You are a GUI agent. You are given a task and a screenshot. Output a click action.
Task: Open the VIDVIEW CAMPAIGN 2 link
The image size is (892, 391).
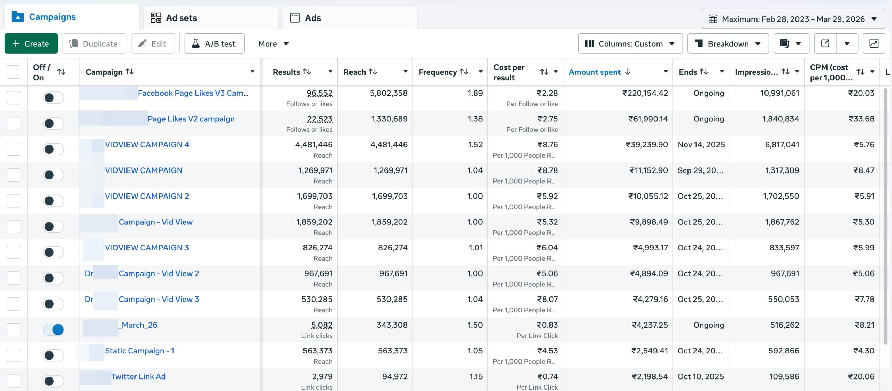click(147, 196)
